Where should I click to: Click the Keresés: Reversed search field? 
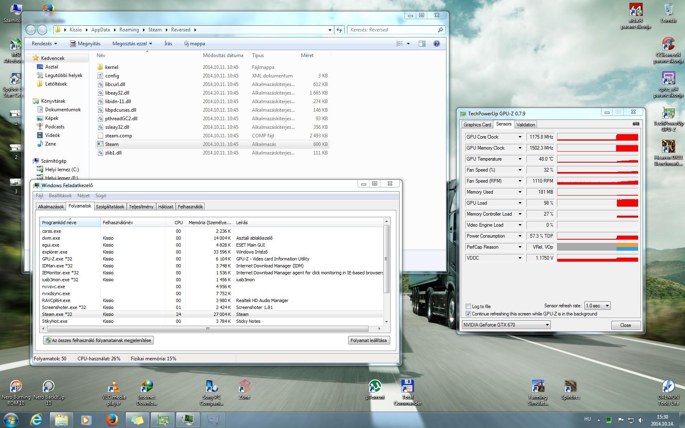coord(391,30)
